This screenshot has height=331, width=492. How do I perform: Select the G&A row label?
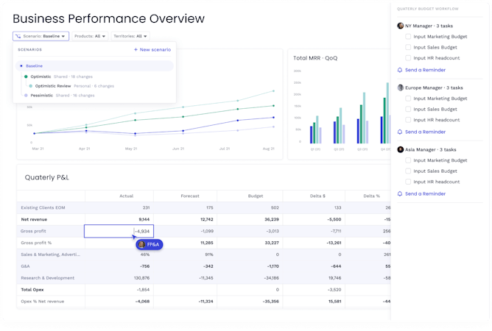(x=25, y=266)
